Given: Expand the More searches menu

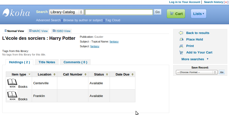Looking at the screenshot, I should [x=195, y=59].
